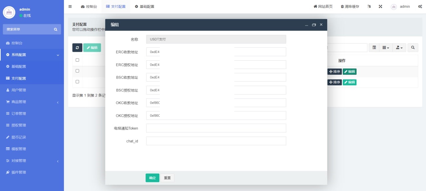Image resolution: width=426 pixels, height=191 pixels.
Task: Click the 电报通知Token input field
Action: coord(216,128)
